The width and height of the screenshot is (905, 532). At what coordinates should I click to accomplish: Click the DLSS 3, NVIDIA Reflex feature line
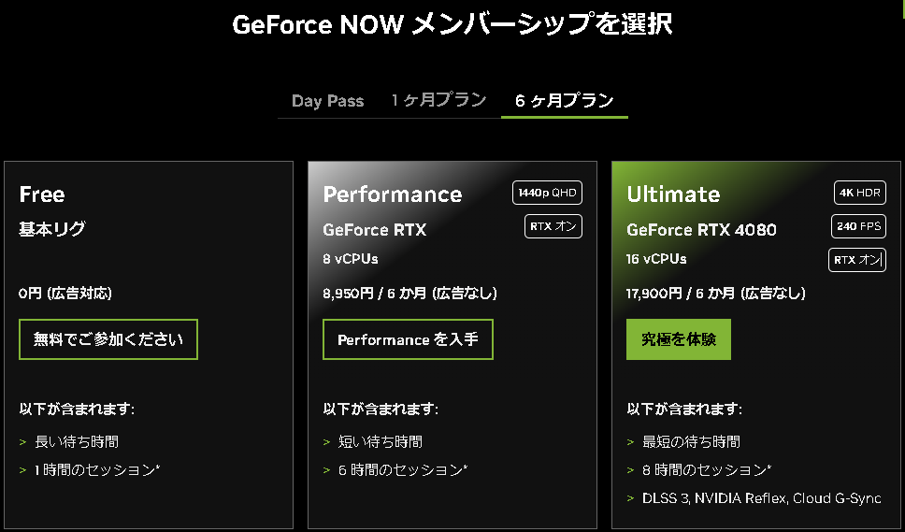pyautogui.click(x=761, y=498)
